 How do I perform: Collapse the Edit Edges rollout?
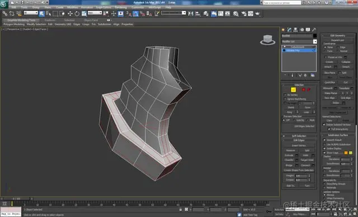(x=299, y=140)
